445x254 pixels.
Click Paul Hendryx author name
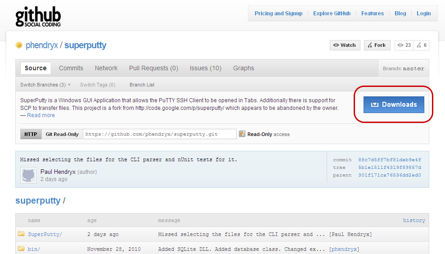pyautogui.click(x=58, y=172)
